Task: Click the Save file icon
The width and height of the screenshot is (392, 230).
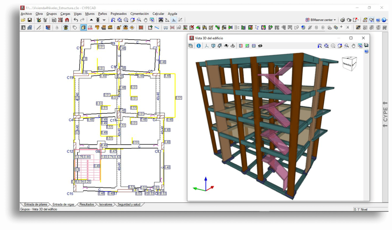Action: (29, 20)
